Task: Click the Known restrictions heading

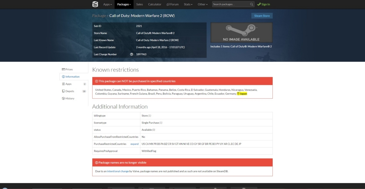Action: (115, 70)
